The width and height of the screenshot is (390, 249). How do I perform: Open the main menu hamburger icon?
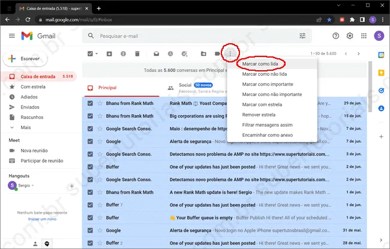point(11,36)
